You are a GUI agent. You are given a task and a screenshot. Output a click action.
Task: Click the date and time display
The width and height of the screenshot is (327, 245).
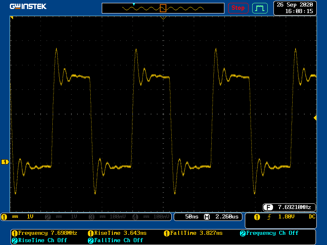click(294, 8)
